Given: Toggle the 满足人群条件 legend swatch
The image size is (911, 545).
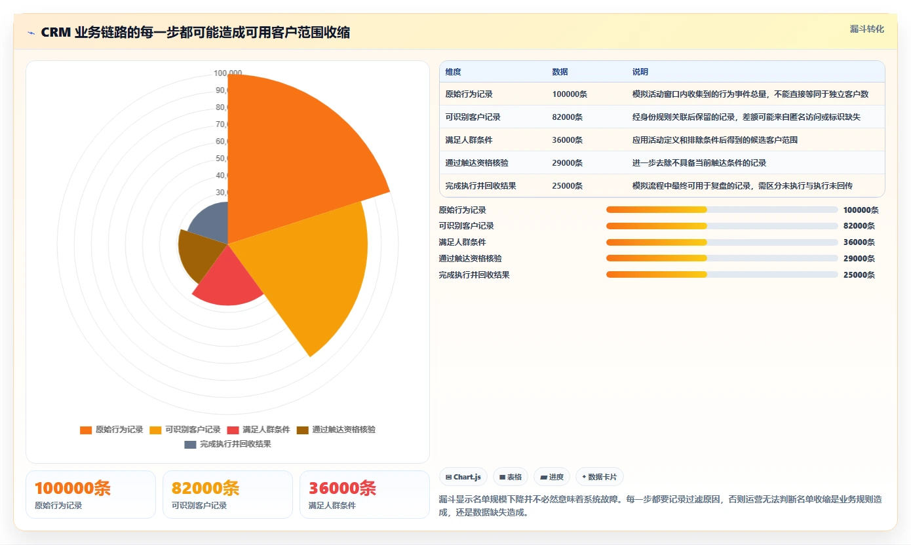Looking at the screenshot, I should (x=233, y=430).
